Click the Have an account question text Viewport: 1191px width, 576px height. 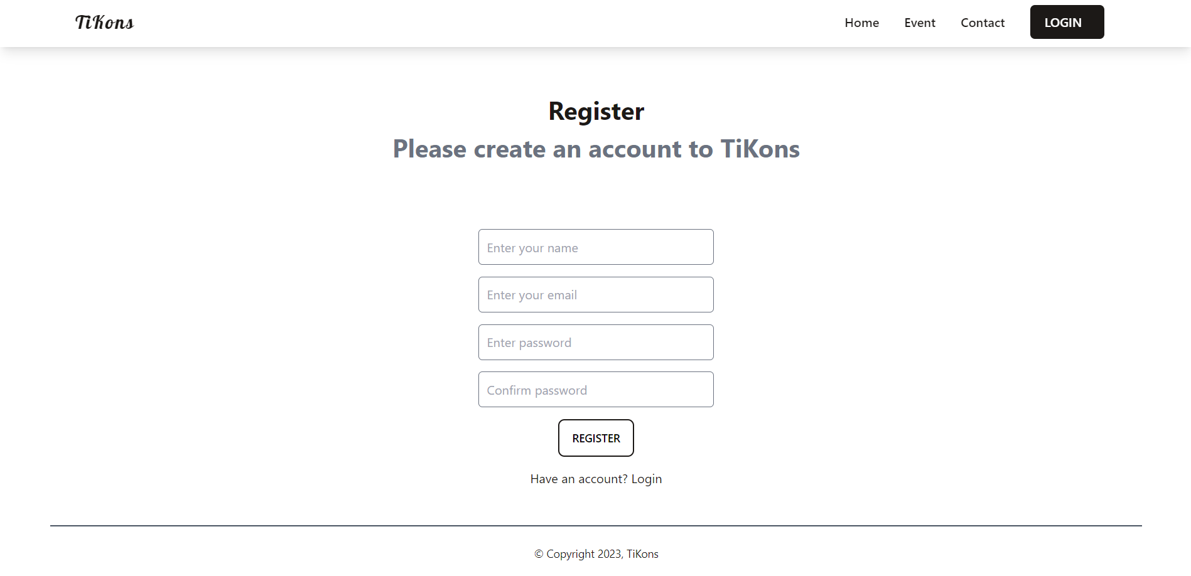pyautogui.click(x=577, y=478)
